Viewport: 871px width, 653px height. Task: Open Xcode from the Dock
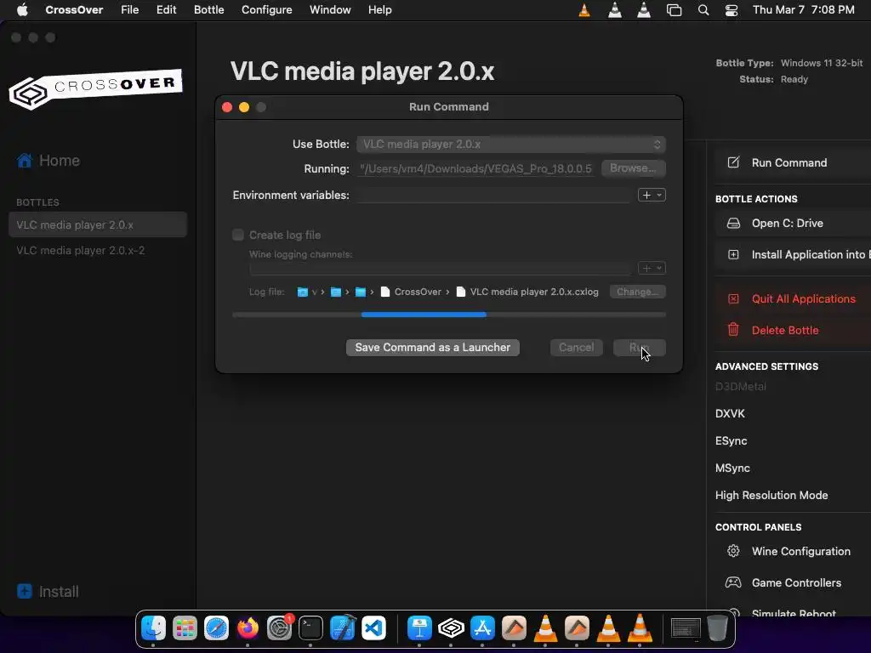(x=342, y=628)
